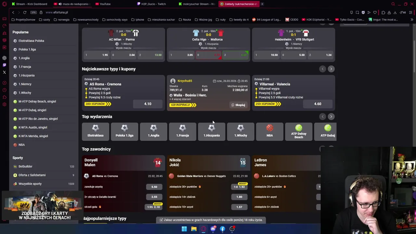Screen dimensions: 416x234
Task: Previous arrow in Top wydarzenia row
Action: (x=322, y=116)
